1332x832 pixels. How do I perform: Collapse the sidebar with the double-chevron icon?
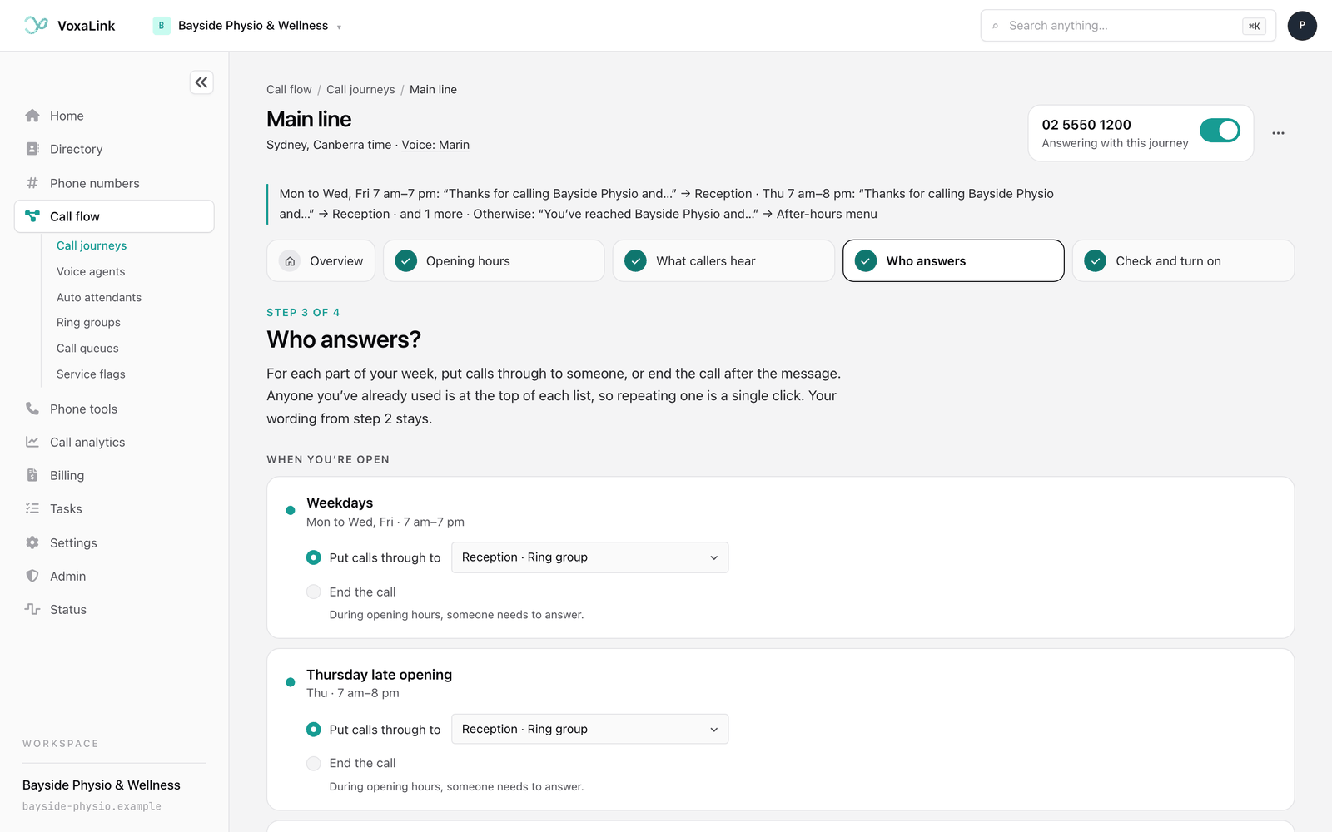[x=201, y=82]
